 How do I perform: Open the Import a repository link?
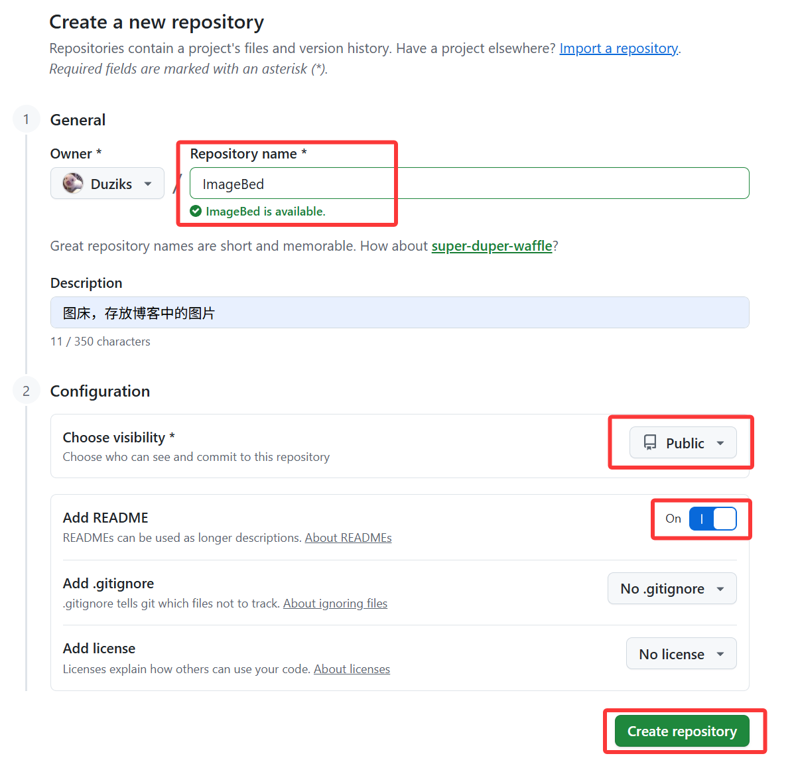(x=618, y=48)
